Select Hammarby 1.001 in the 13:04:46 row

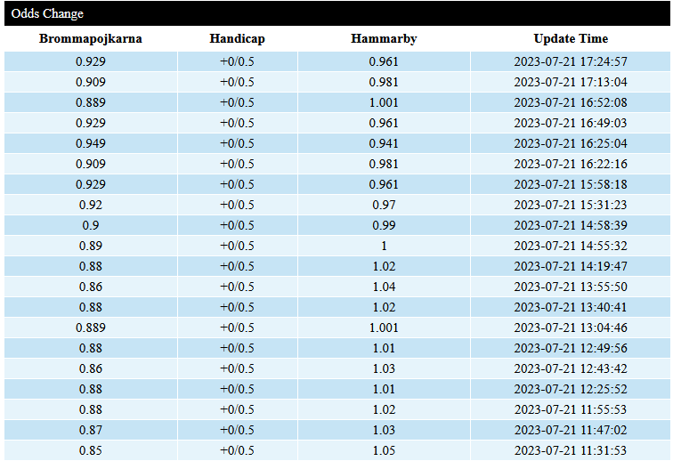[x=384, y=328]
